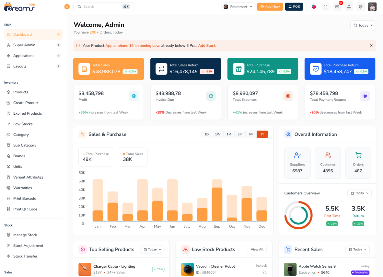Image resolution: width=383 pixels, height=277 pixels.
Task: Open the Customers Overview Today dropdown
Action: [x=360, y=193]
